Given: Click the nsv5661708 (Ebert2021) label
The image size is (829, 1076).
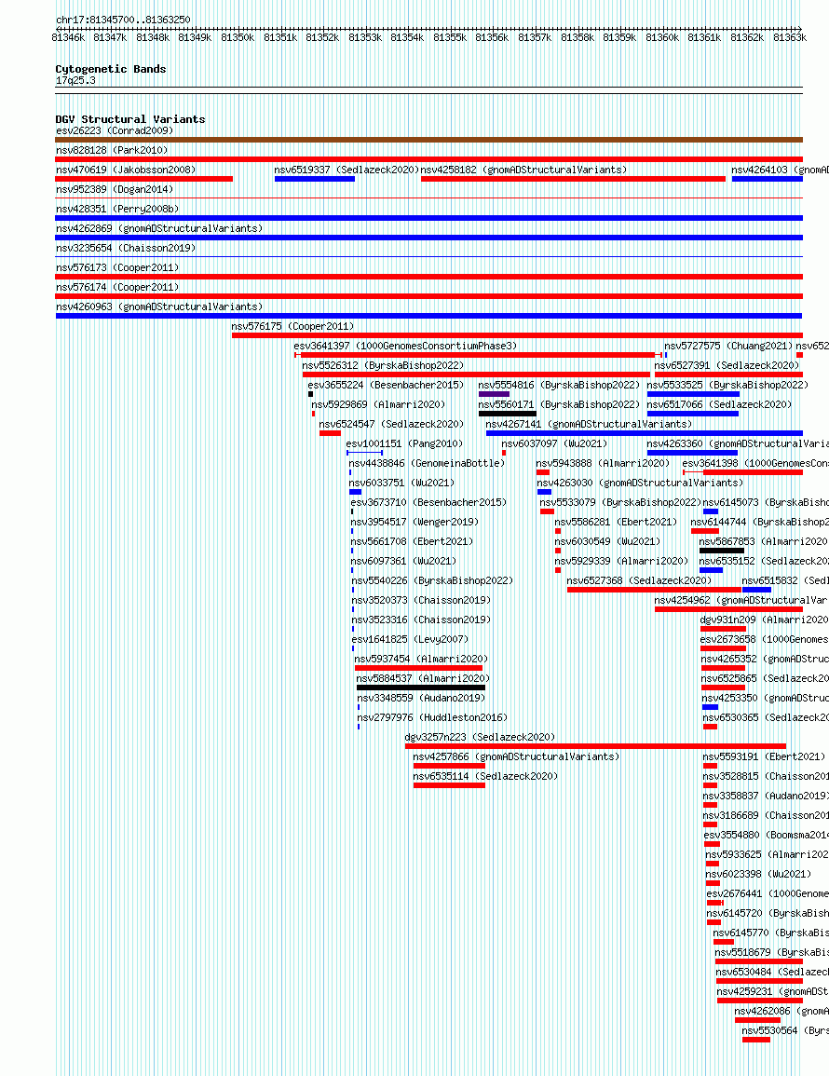Looking at the screenshot, I should pyautogui.click(x=413, y=541).
